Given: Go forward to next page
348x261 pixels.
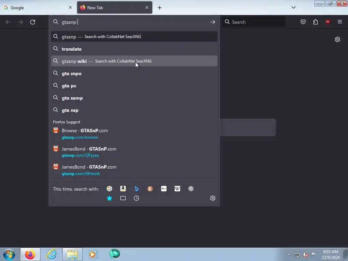Looking at the screenshot, I should tap(20, 22).
